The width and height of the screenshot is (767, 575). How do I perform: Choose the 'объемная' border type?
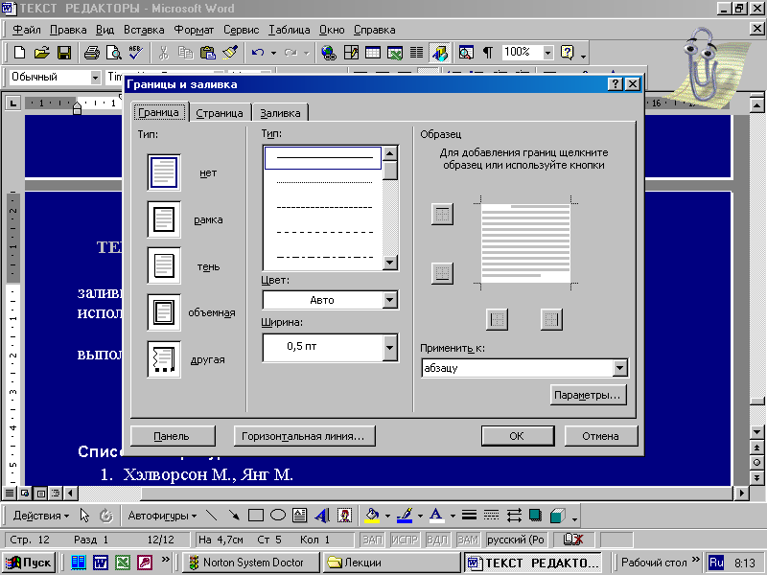[x=164, y=313]
